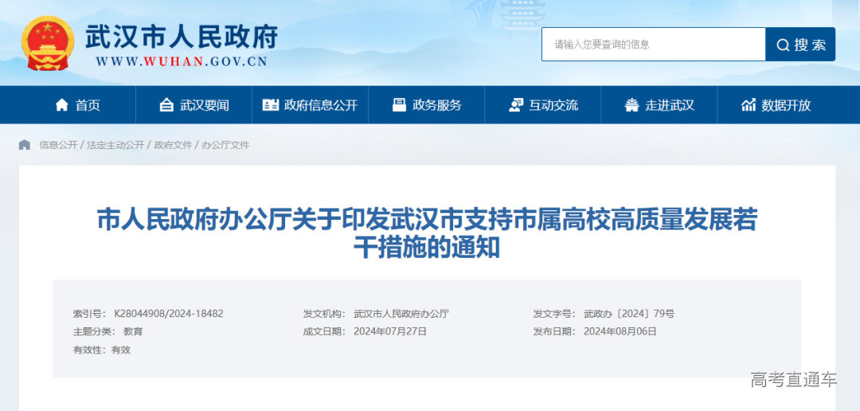Click the breadcrumb home icon
This screenshot has width=860, height=411.
coord(25,145)
